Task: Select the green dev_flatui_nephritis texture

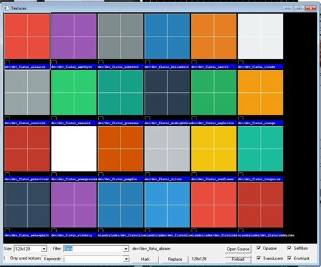Action: pyautogui.click(x=214, y=92)
